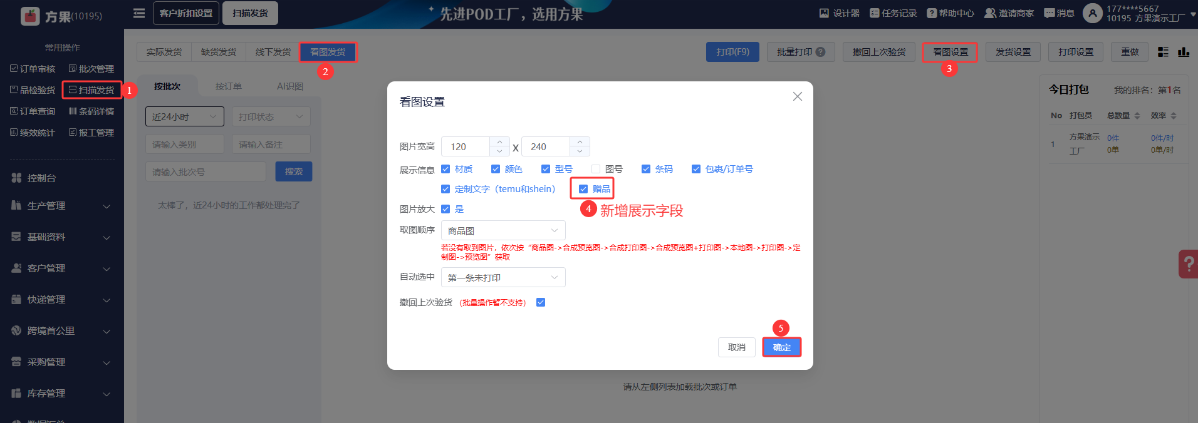
Task: Expand 生产管理 sidebar menu
Action: 61,206
